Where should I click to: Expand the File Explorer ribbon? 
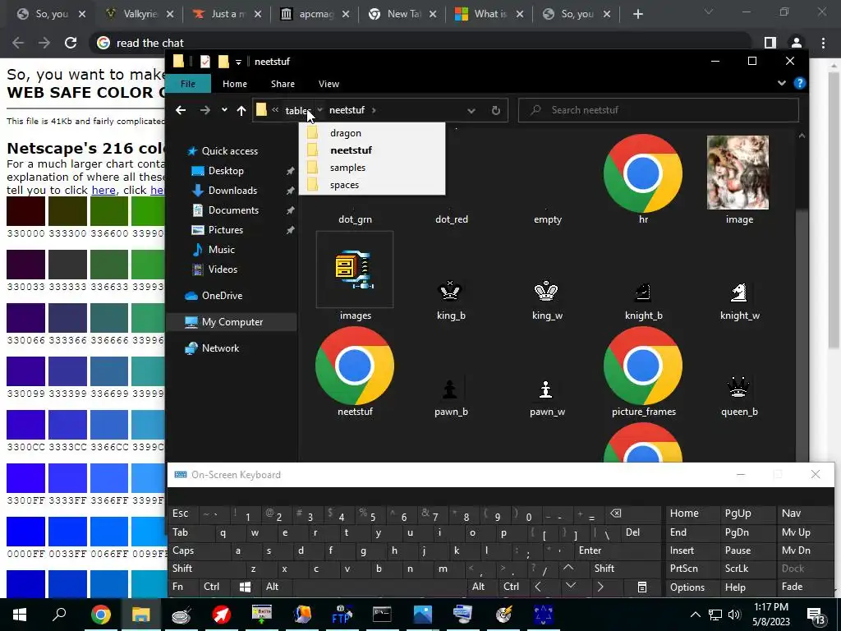click(x=782, y=83)
